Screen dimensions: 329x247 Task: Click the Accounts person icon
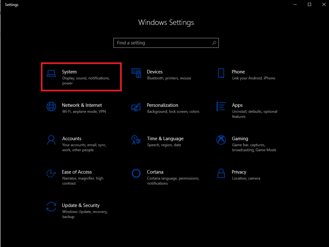pyautogui.click(x=51, y=140)
